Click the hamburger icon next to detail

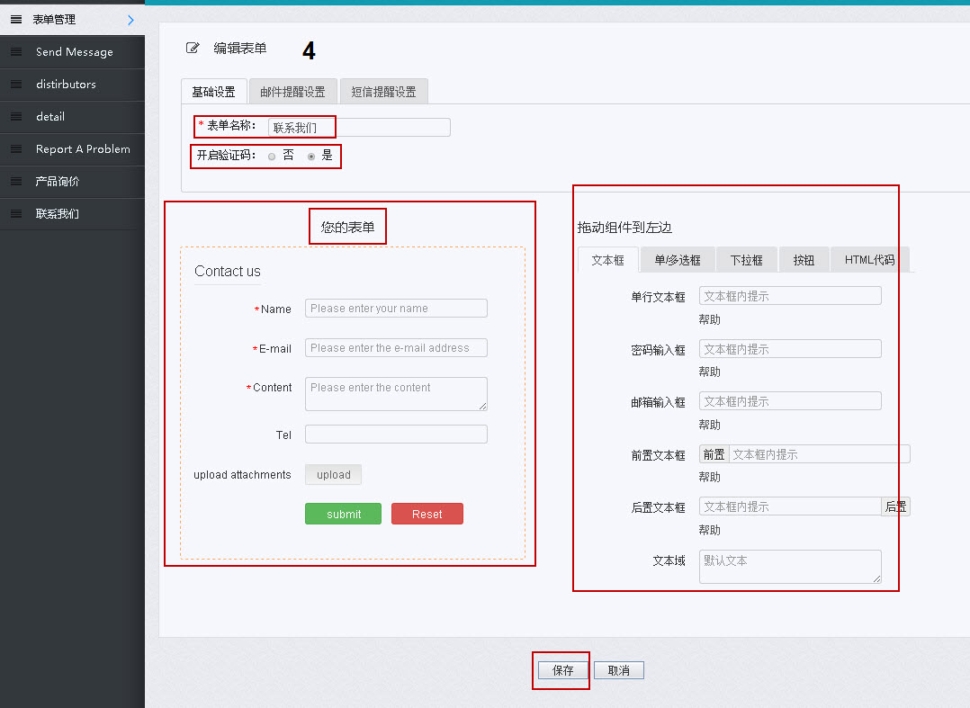[15, 116]
